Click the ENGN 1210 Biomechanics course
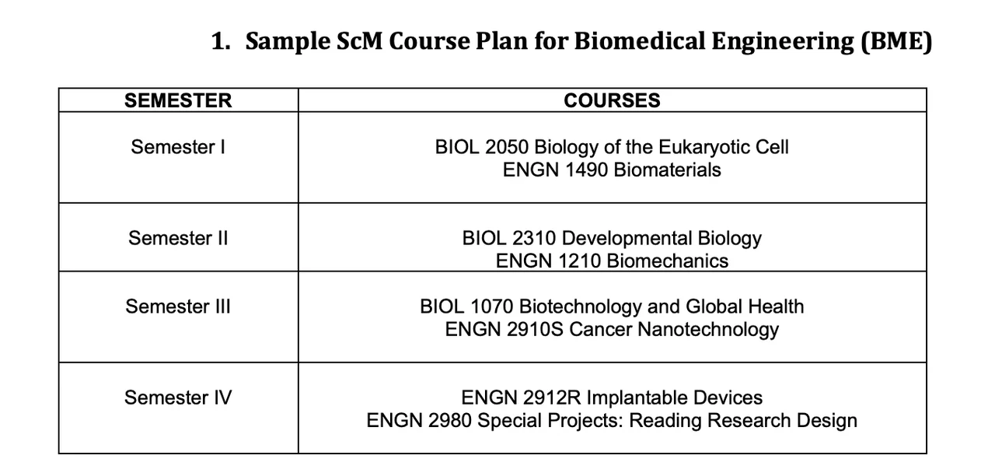The height and width of the screenshot is (466, 995). 612,261
